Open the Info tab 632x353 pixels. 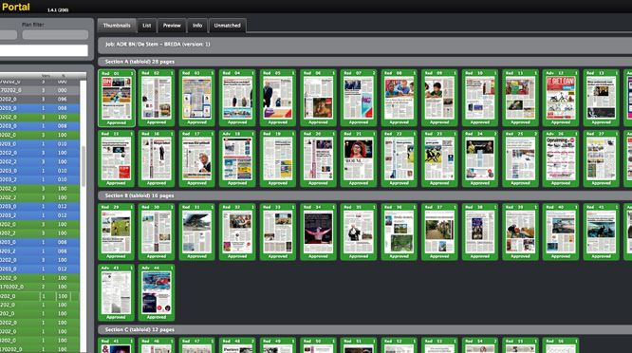(x=197, y=26)
